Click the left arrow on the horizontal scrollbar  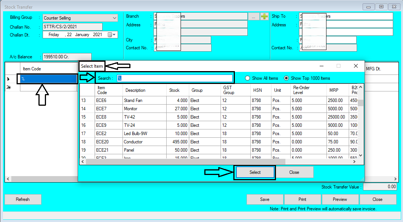82,161
